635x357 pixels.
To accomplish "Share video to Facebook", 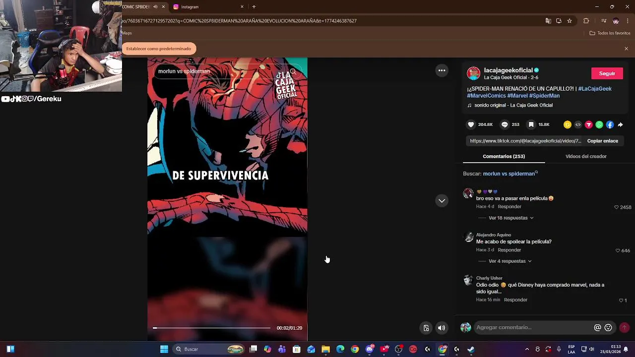I will tap(610, 125).
